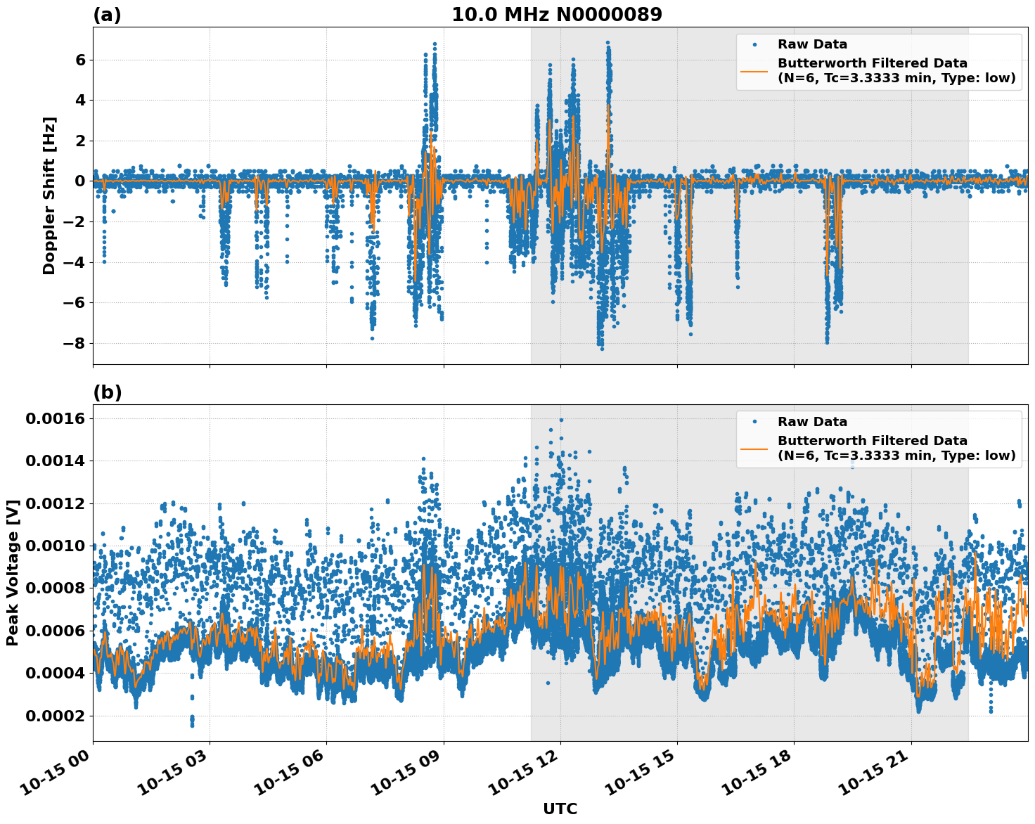Image resolution: width=1035 pixels, height=824 pixels.
Task: Click the blue Raw Data marker in Doppler legend
Action: 754,44
